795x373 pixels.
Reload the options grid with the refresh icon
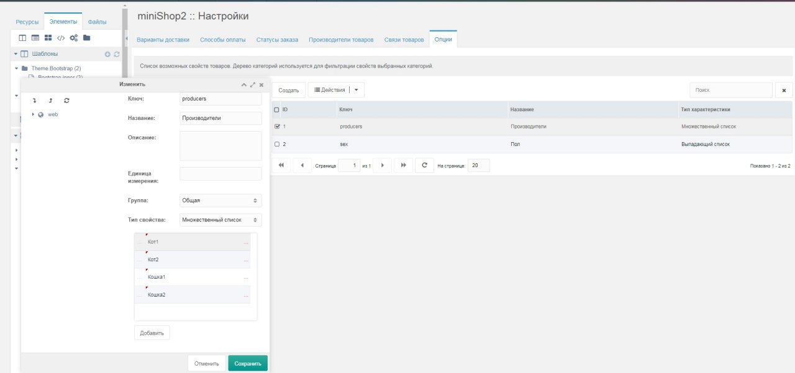pyautogui.click(x=424, y=166)
